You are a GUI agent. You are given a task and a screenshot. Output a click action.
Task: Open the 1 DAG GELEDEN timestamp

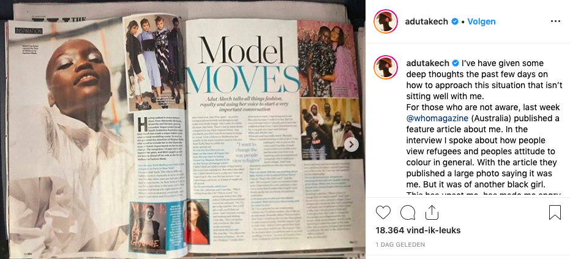(x=400, y=245)
